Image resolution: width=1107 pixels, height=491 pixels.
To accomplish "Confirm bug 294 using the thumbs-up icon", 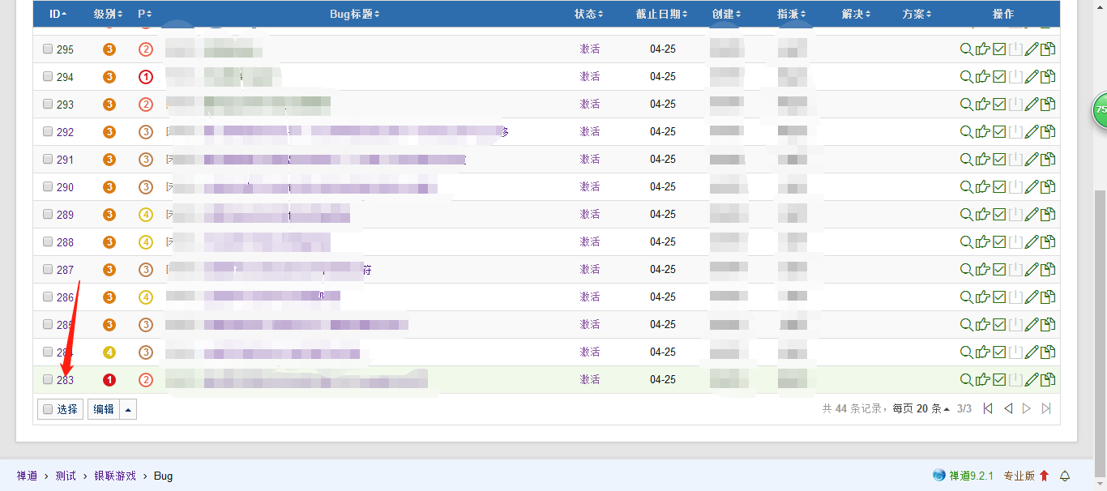I will pyautogui.click(x=982, y=77).
